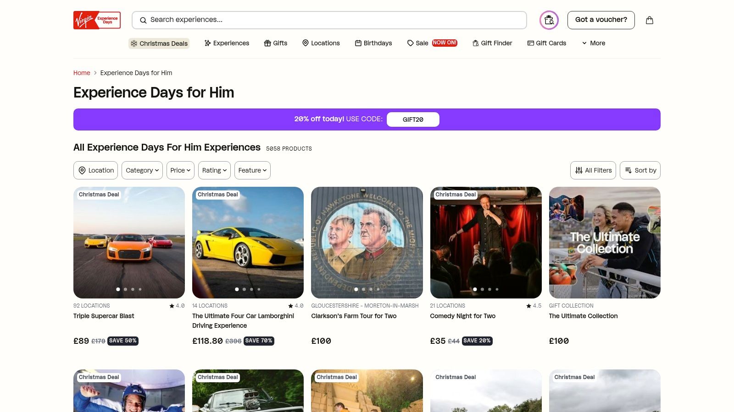Click the sale tag icon beside Sale
734x412 pixels.
[x=410, y=43]
